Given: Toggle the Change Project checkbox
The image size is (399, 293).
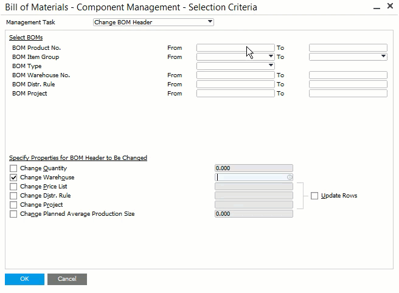Looking at the screenshot, I should pos(13,205).
